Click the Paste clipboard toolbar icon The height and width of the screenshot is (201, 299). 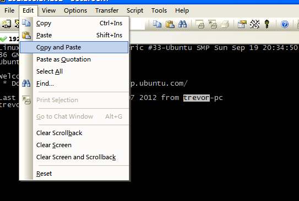(x=170, y=24)
